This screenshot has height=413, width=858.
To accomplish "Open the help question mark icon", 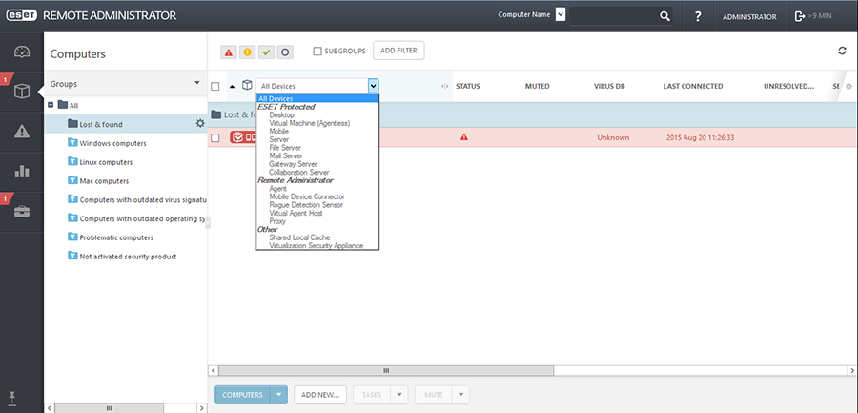I will (698, 16).
